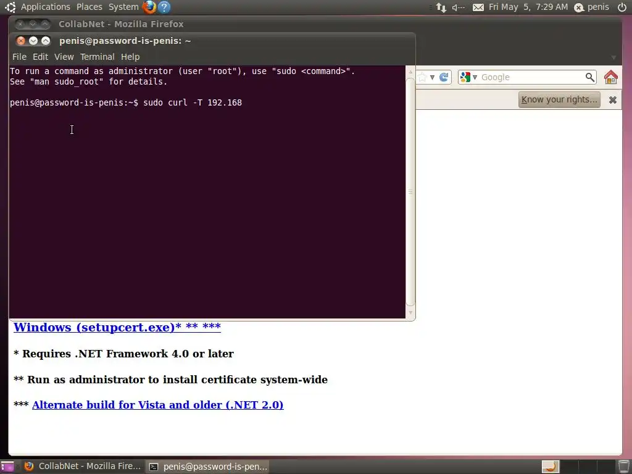Open the Ubuntu logo menu in top panel
The image size is (632, 474).
[10, 7]
